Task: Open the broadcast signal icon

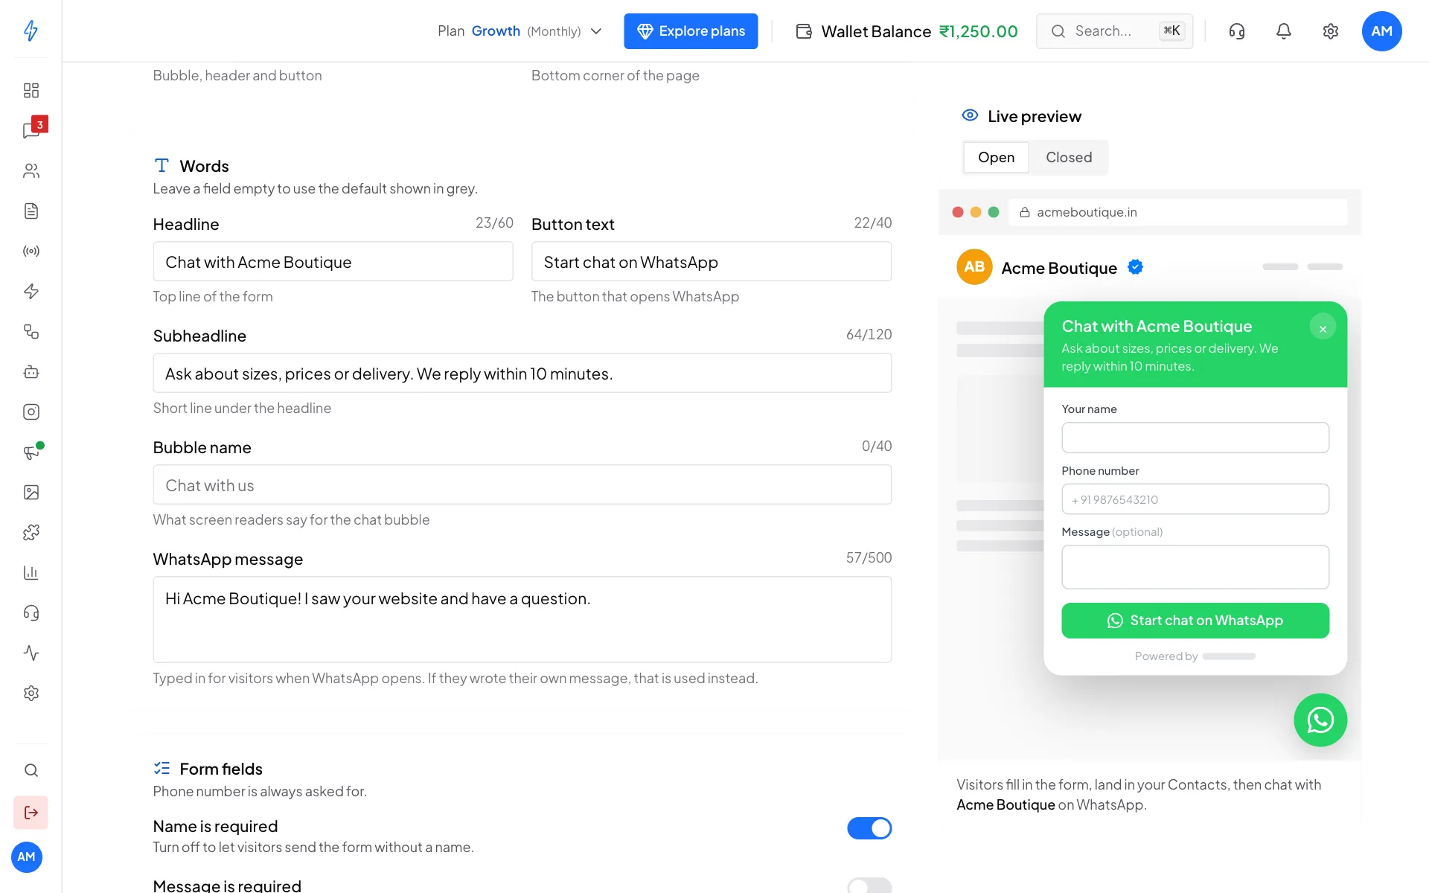Action: [x=31, y=251]
